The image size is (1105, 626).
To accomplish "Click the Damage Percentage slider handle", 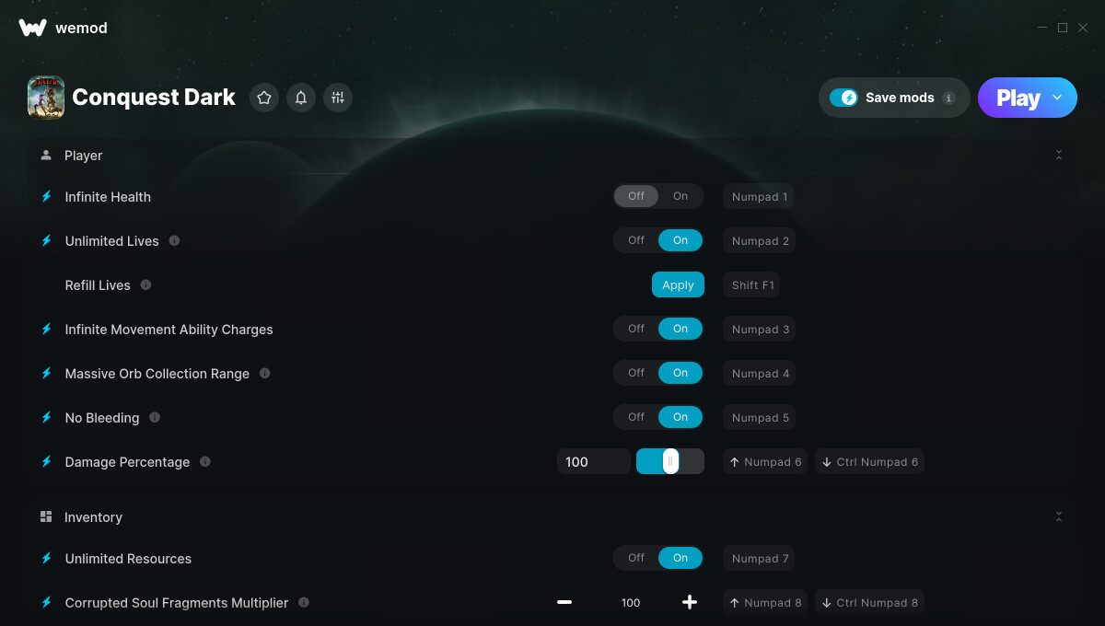I will 670,461.
